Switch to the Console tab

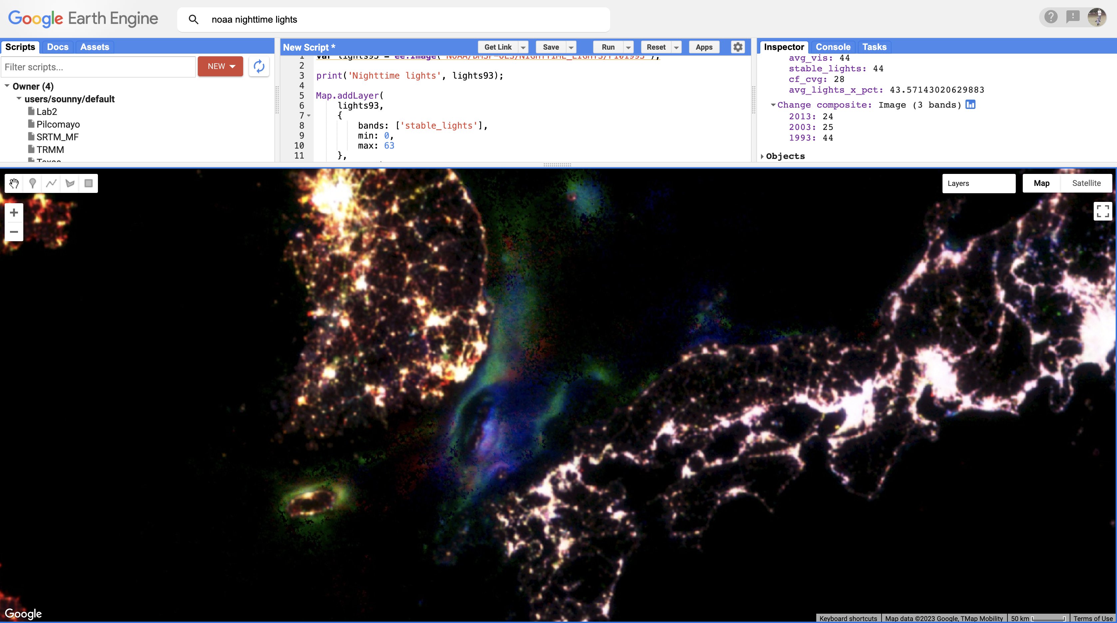coord(833,47)
